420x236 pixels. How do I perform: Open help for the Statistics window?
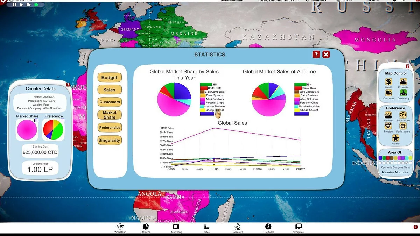click(x=316, y=54)
